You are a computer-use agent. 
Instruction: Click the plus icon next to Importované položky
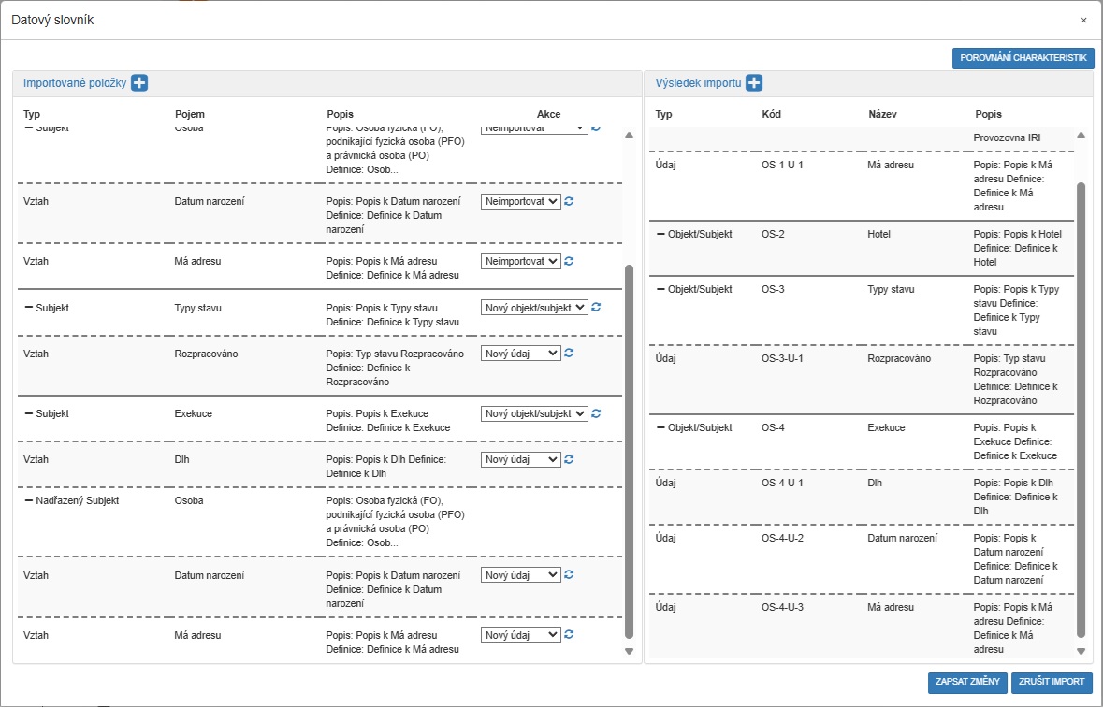(x=139, y=83)
